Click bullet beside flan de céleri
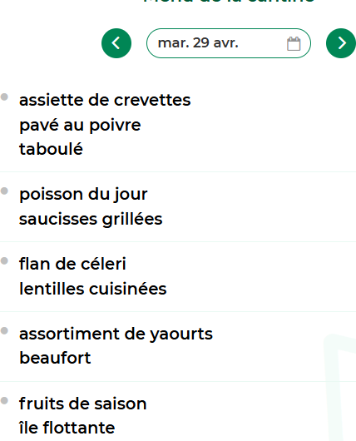Image resolution: width=356 pixels, height=441 pixels. coord(4,261)
